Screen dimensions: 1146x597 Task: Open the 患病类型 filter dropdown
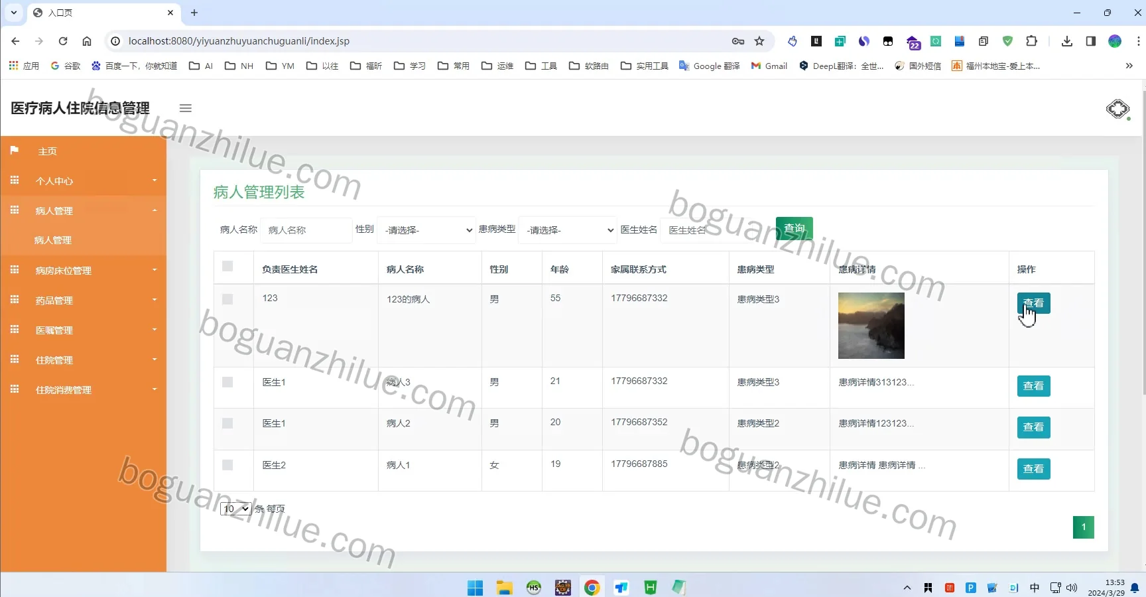[x=568, y=230]
